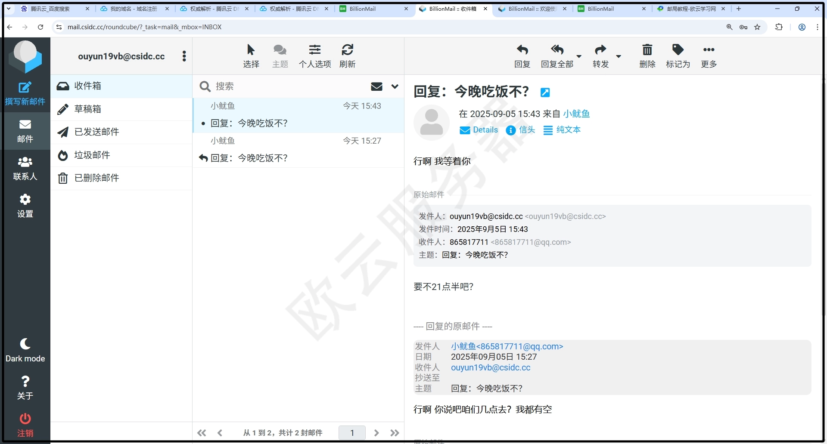The image size is (827, 444).
Task: Open the 回复全部 dropdown arrow
Action: (579, 56)
